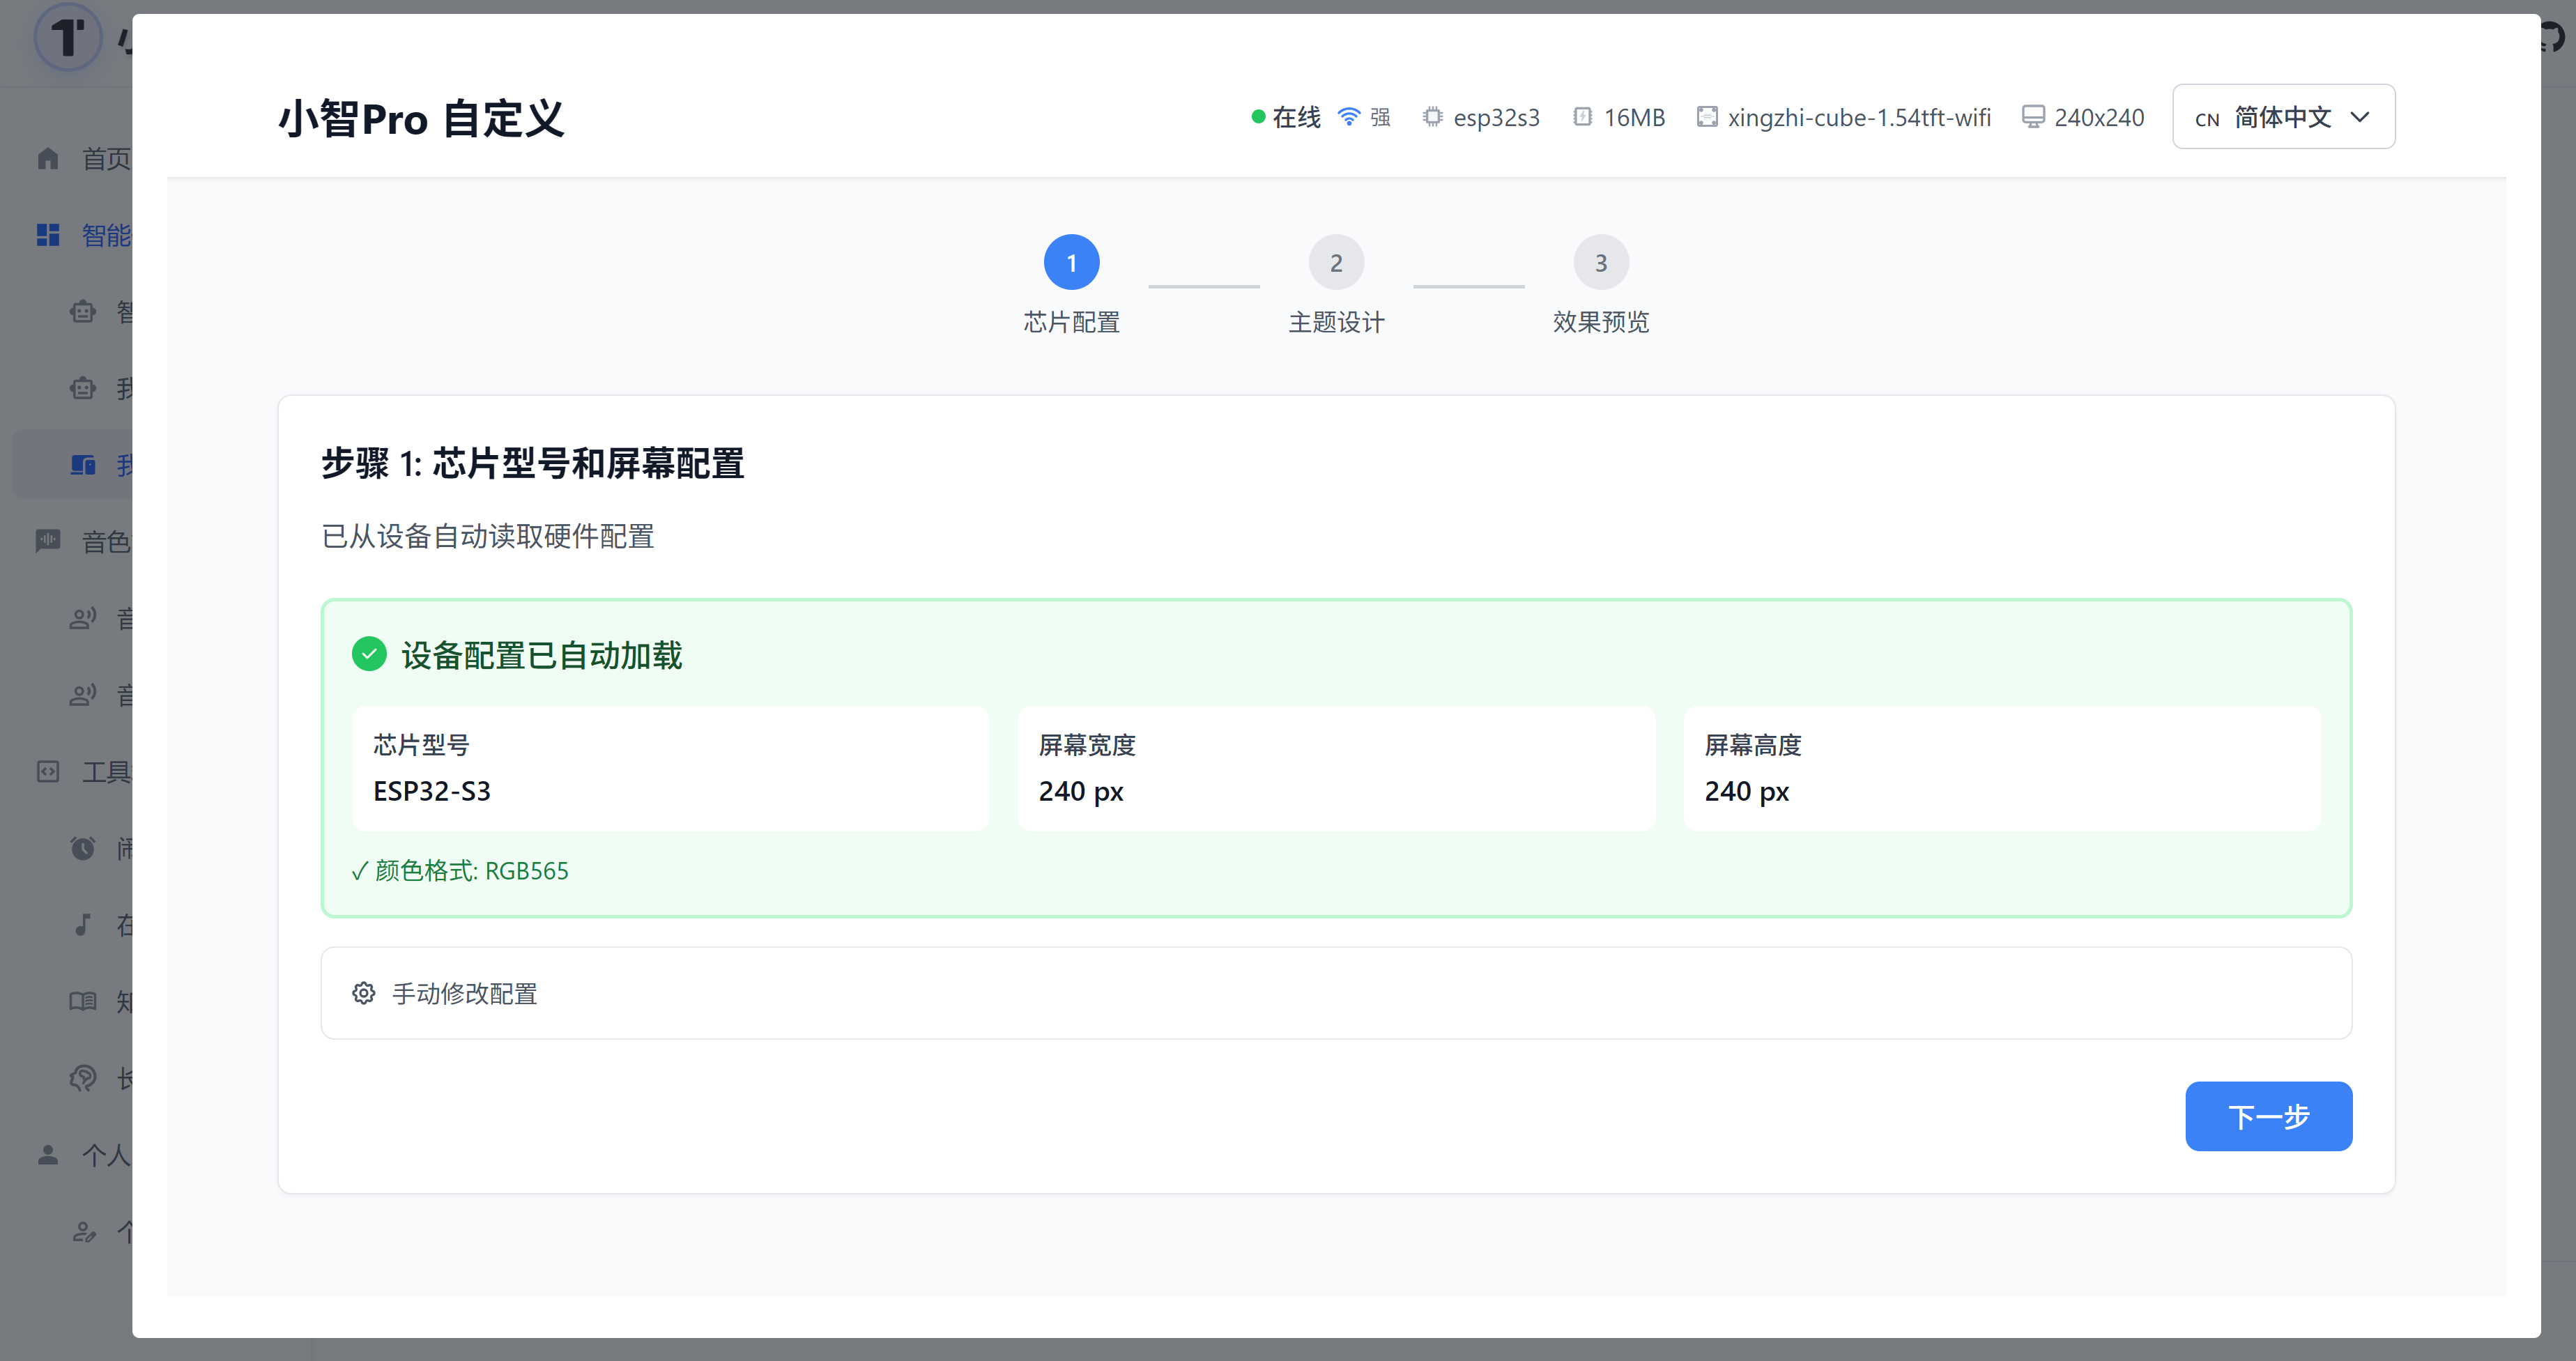This screenshot has height=1361, width=2576.
Task: Click the music note sidebar icon
Action: tap(83, 924)
